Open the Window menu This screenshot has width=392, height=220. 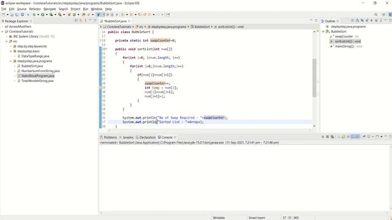coord(97,9)
